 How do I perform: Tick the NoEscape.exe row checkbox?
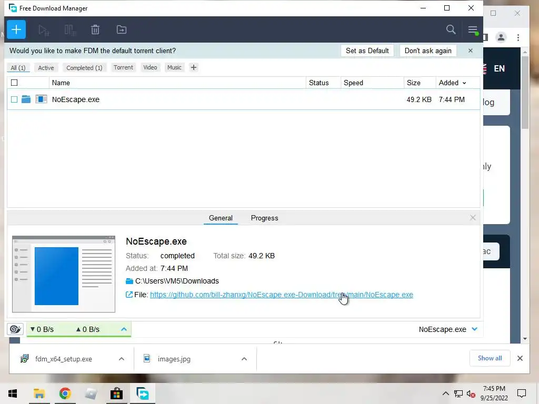point(14,99)
